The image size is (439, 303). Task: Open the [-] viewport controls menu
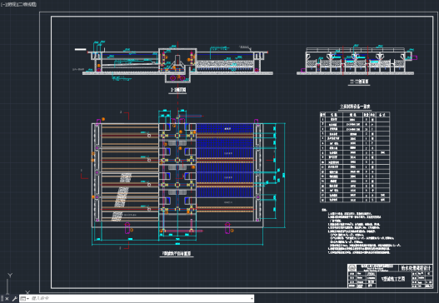click(x=2, y=4)
